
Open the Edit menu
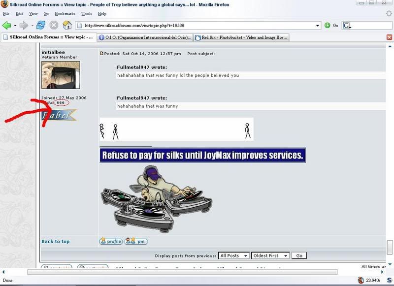[19, 14]
